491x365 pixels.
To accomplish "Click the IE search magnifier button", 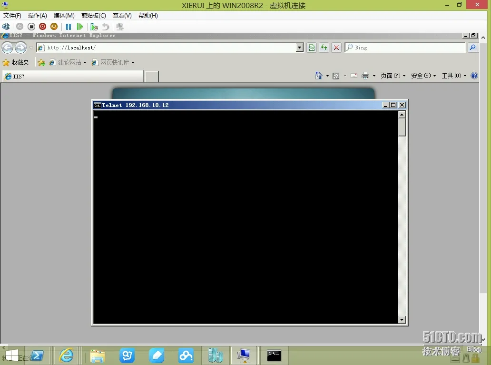I will coord(472,48).
